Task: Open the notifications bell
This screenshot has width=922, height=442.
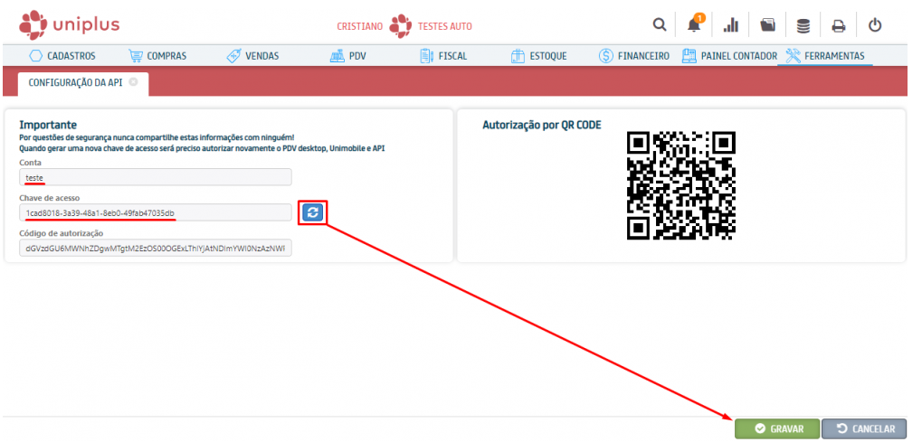Action: pos(694,25)
